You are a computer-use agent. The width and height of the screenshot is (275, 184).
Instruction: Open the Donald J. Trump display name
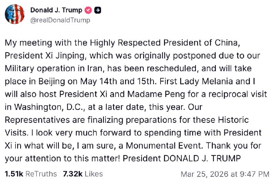pyautogui.click(x=56, y=10)
